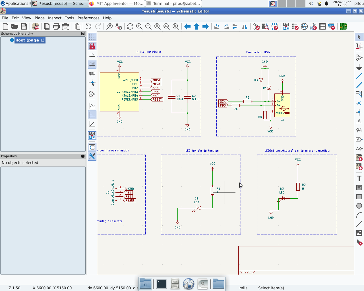This screenshot has width=364, height=291.
Task: Switch units to millimeters
Action: 92,73
